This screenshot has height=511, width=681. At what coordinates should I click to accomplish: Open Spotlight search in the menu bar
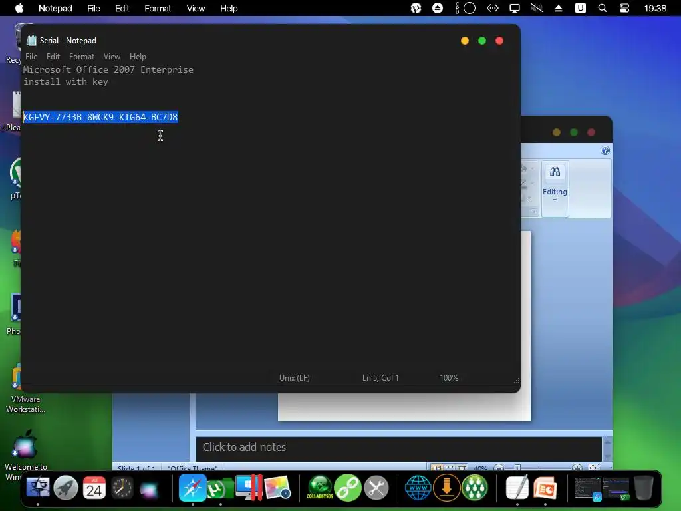coord(603,8)
